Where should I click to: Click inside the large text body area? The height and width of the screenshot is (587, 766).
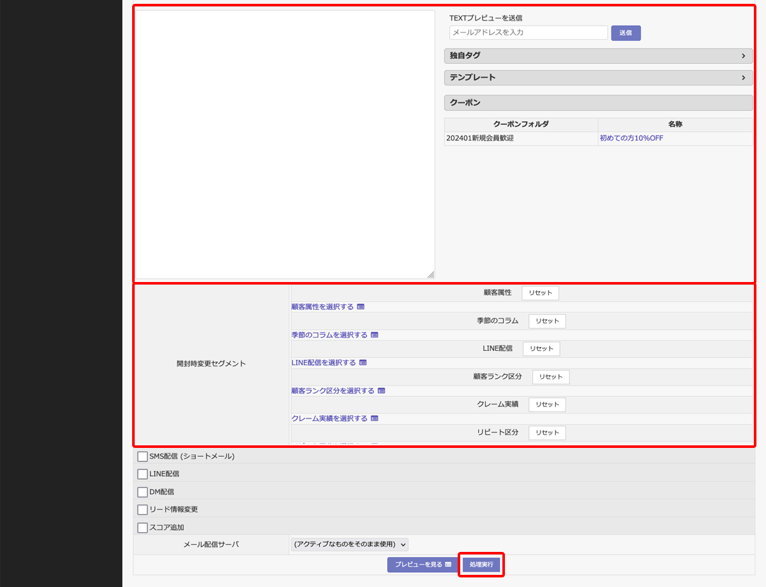coord(284,145)
